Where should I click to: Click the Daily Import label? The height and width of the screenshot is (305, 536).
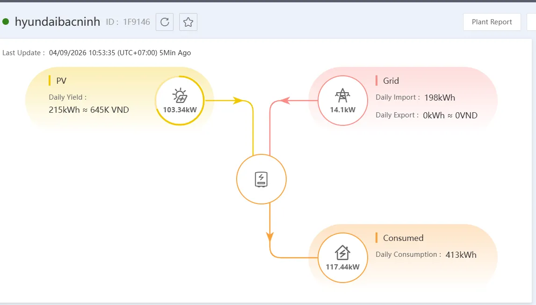398,97
